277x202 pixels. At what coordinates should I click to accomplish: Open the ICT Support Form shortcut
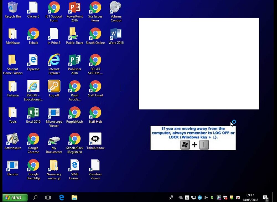click(54, 12)
